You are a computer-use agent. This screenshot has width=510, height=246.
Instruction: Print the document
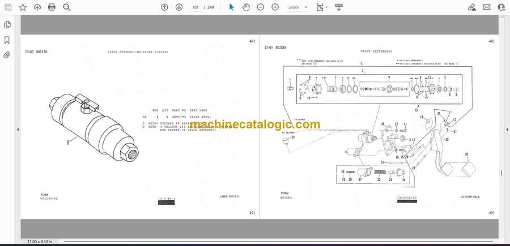point(52,7)
